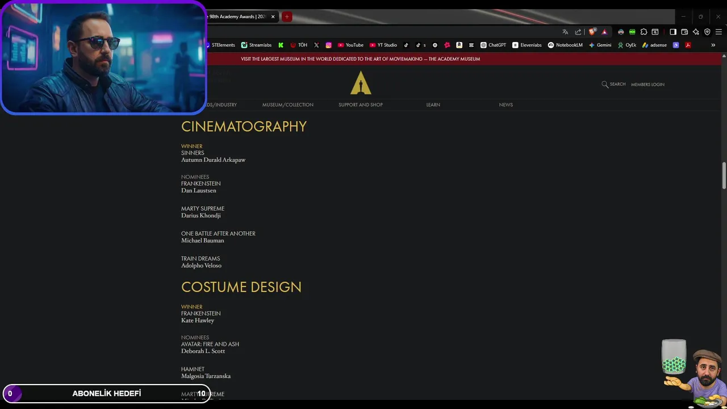Image resolution: width=727 pixels, height=409 pixels.
Task: Open adsense bookmark
Action: (654, 45)
